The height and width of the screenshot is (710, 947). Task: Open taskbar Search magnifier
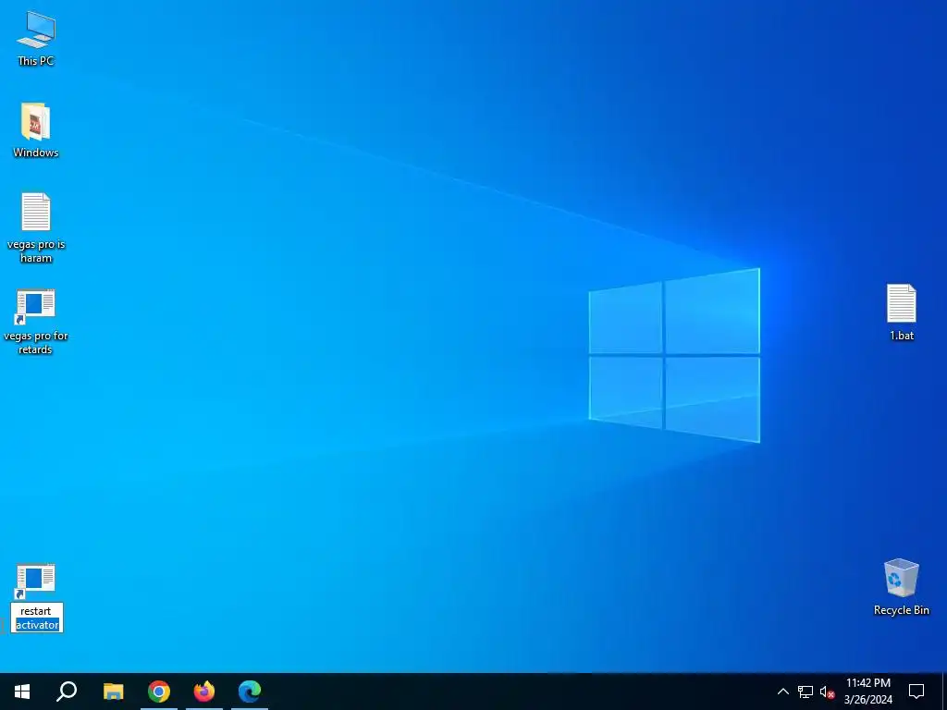[x=67, y=692]
